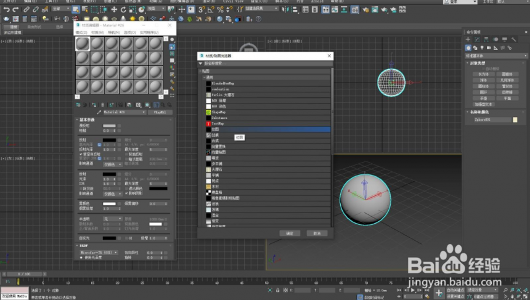Toggle the GI checkbox beside 自发光
Viewport: 530px width, 300px height.
click(126, 238)
